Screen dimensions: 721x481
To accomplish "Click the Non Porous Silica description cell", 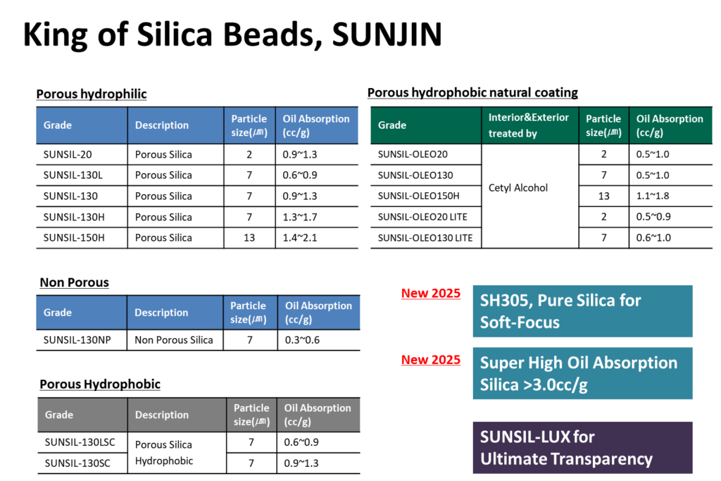I will point(175,340).
